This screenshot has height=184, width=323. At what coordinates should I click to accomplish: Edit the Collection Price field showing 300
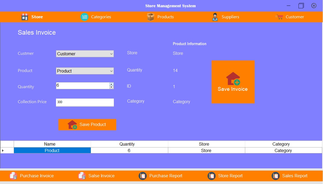click(85, 102)
